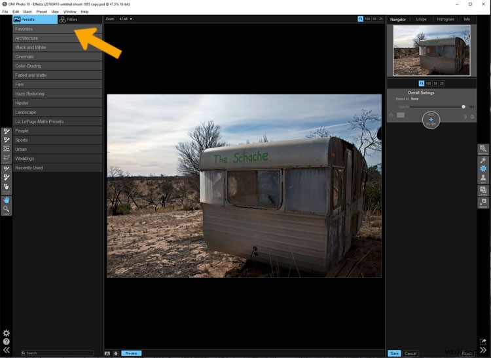
Task: Switch to the Loupe tab
Action: 421,20
